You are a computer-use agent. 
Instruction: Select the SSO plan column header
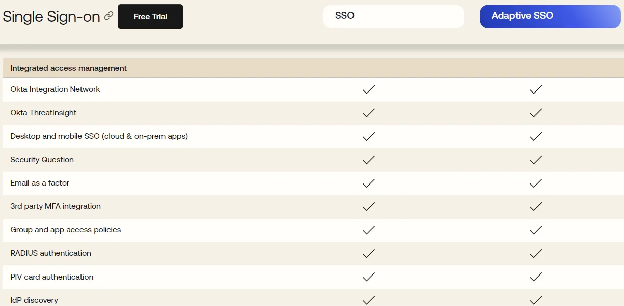[393, 16]
